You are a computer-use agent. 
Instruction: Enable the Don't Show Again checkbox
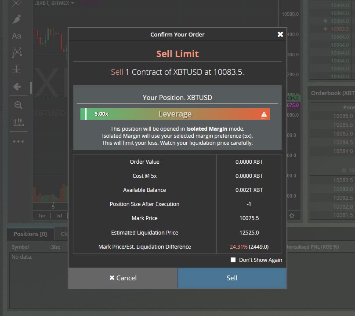point(233,260)
